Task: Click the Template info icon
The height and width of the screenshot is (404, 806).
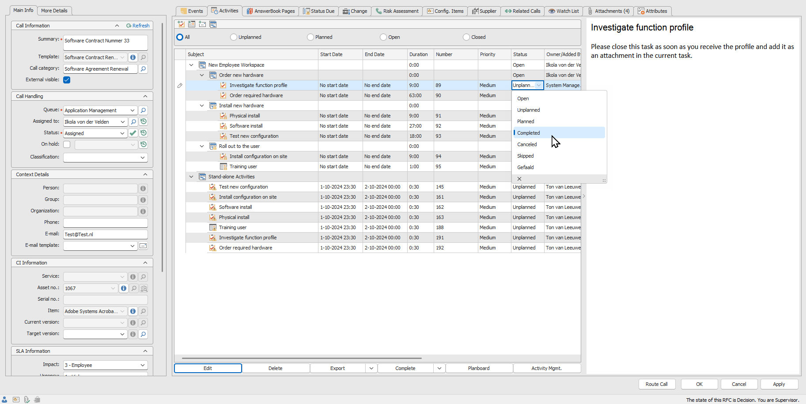Action: pyautogui.click(x=133, y=57)
